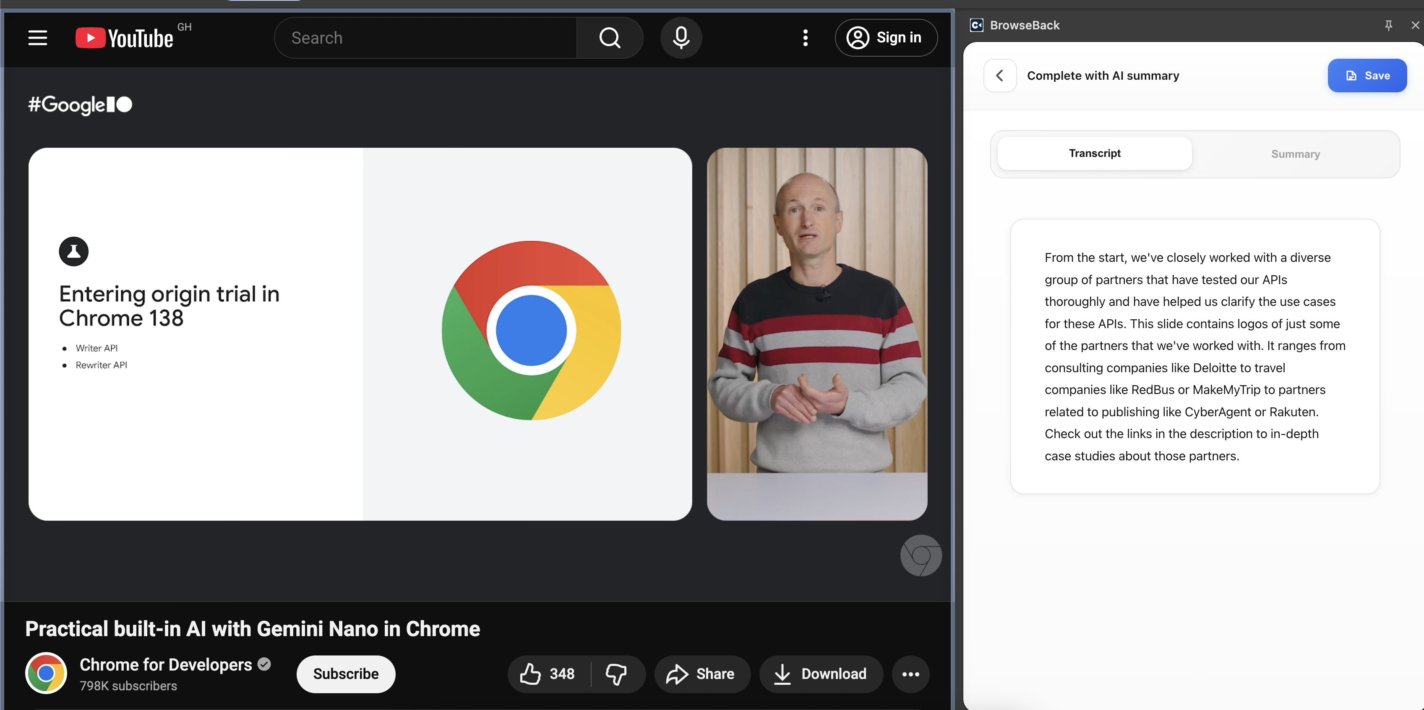Viewport: 1424px width, 710px height.
Task: Click the YouTube logo
Action: (124, 38)
